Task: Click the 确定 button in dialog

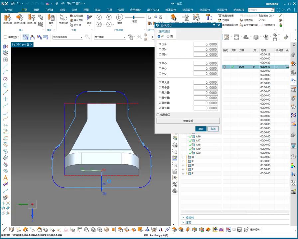Action: point(201,129)
